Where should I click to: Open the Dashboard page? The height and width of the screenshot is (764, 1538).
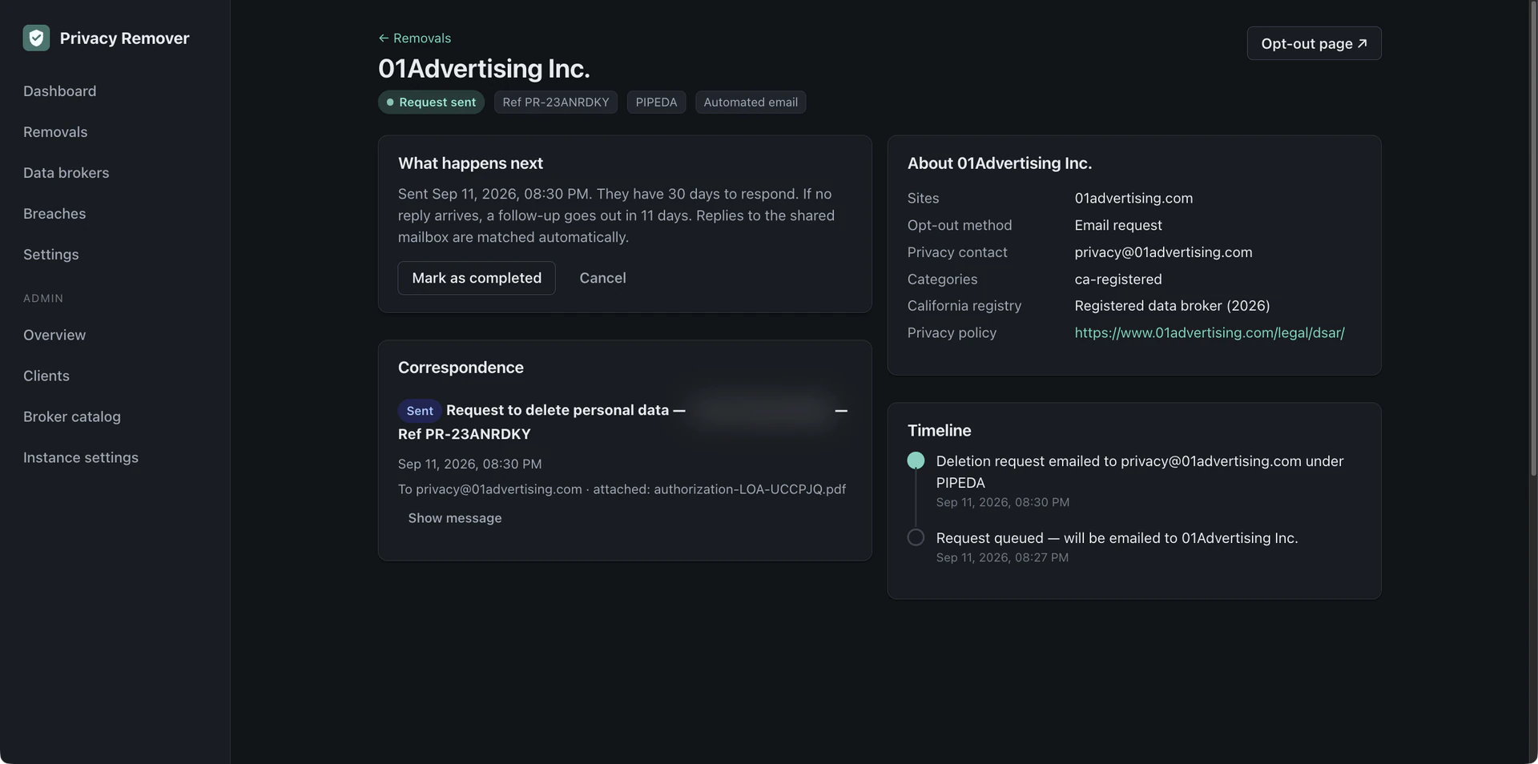tap(59, 91)
